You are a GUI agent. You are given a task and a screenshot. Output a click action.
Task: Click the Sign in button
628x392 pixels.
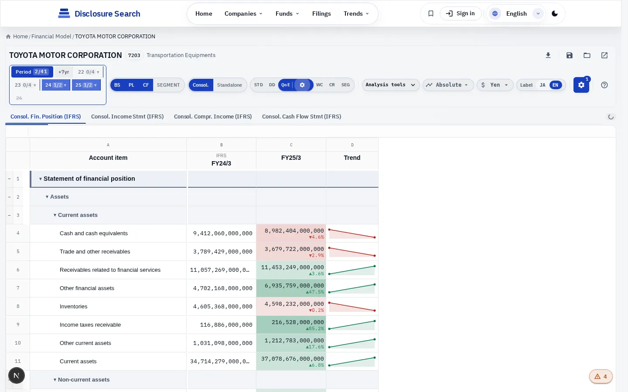pos(461,14)
